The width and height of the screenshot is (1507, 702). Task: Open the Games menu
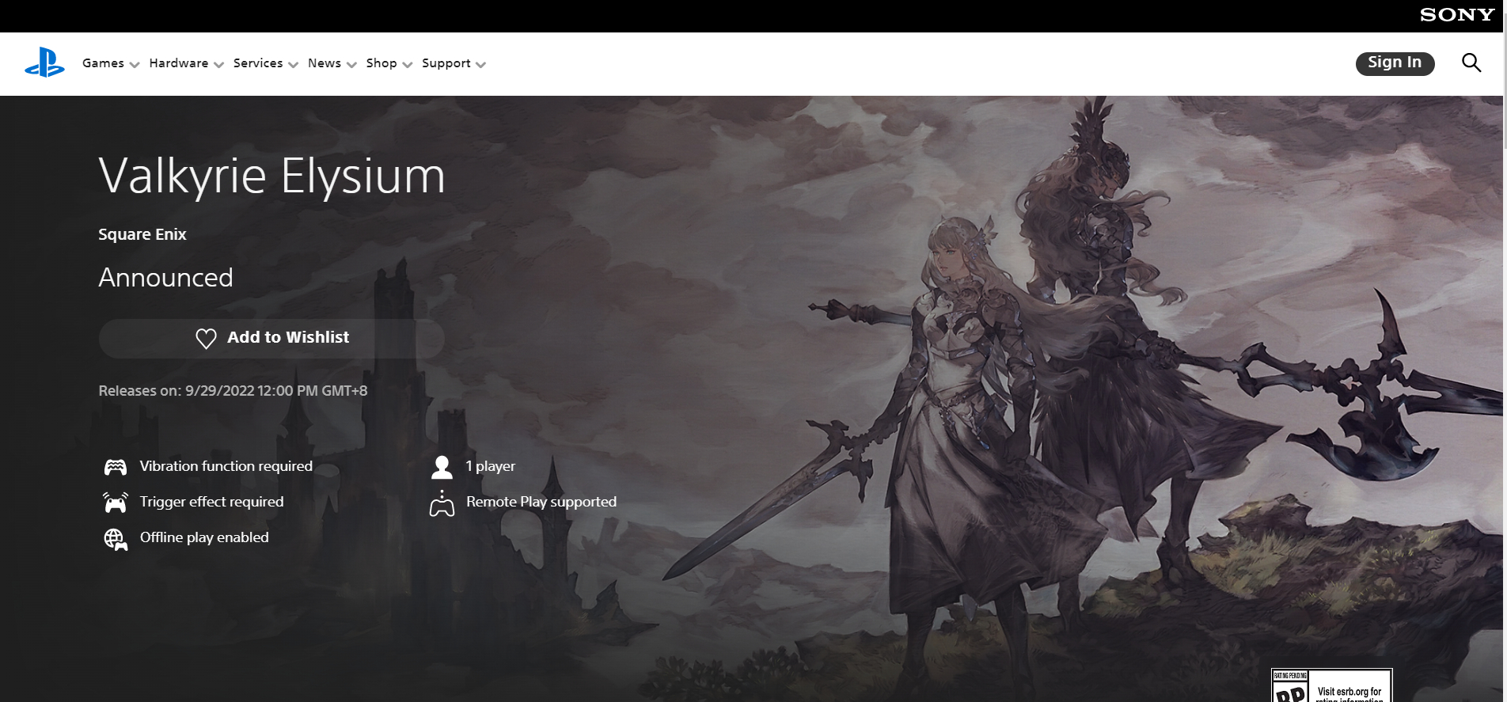103,63
